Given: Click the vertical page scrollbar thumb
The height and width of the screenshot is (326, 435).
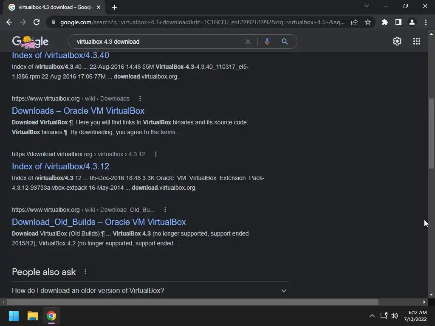Looking at the screenshot, I should [431, 133].
